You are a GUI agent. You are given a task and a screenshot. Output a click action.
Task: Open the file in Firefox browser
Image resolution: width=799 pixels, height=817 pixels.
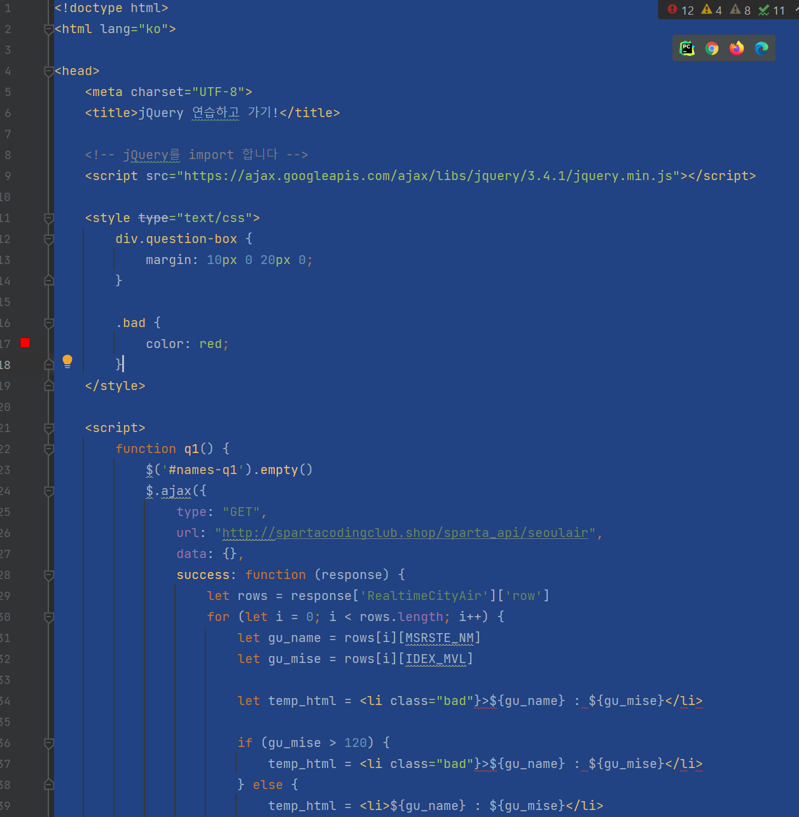click(737, 48)
